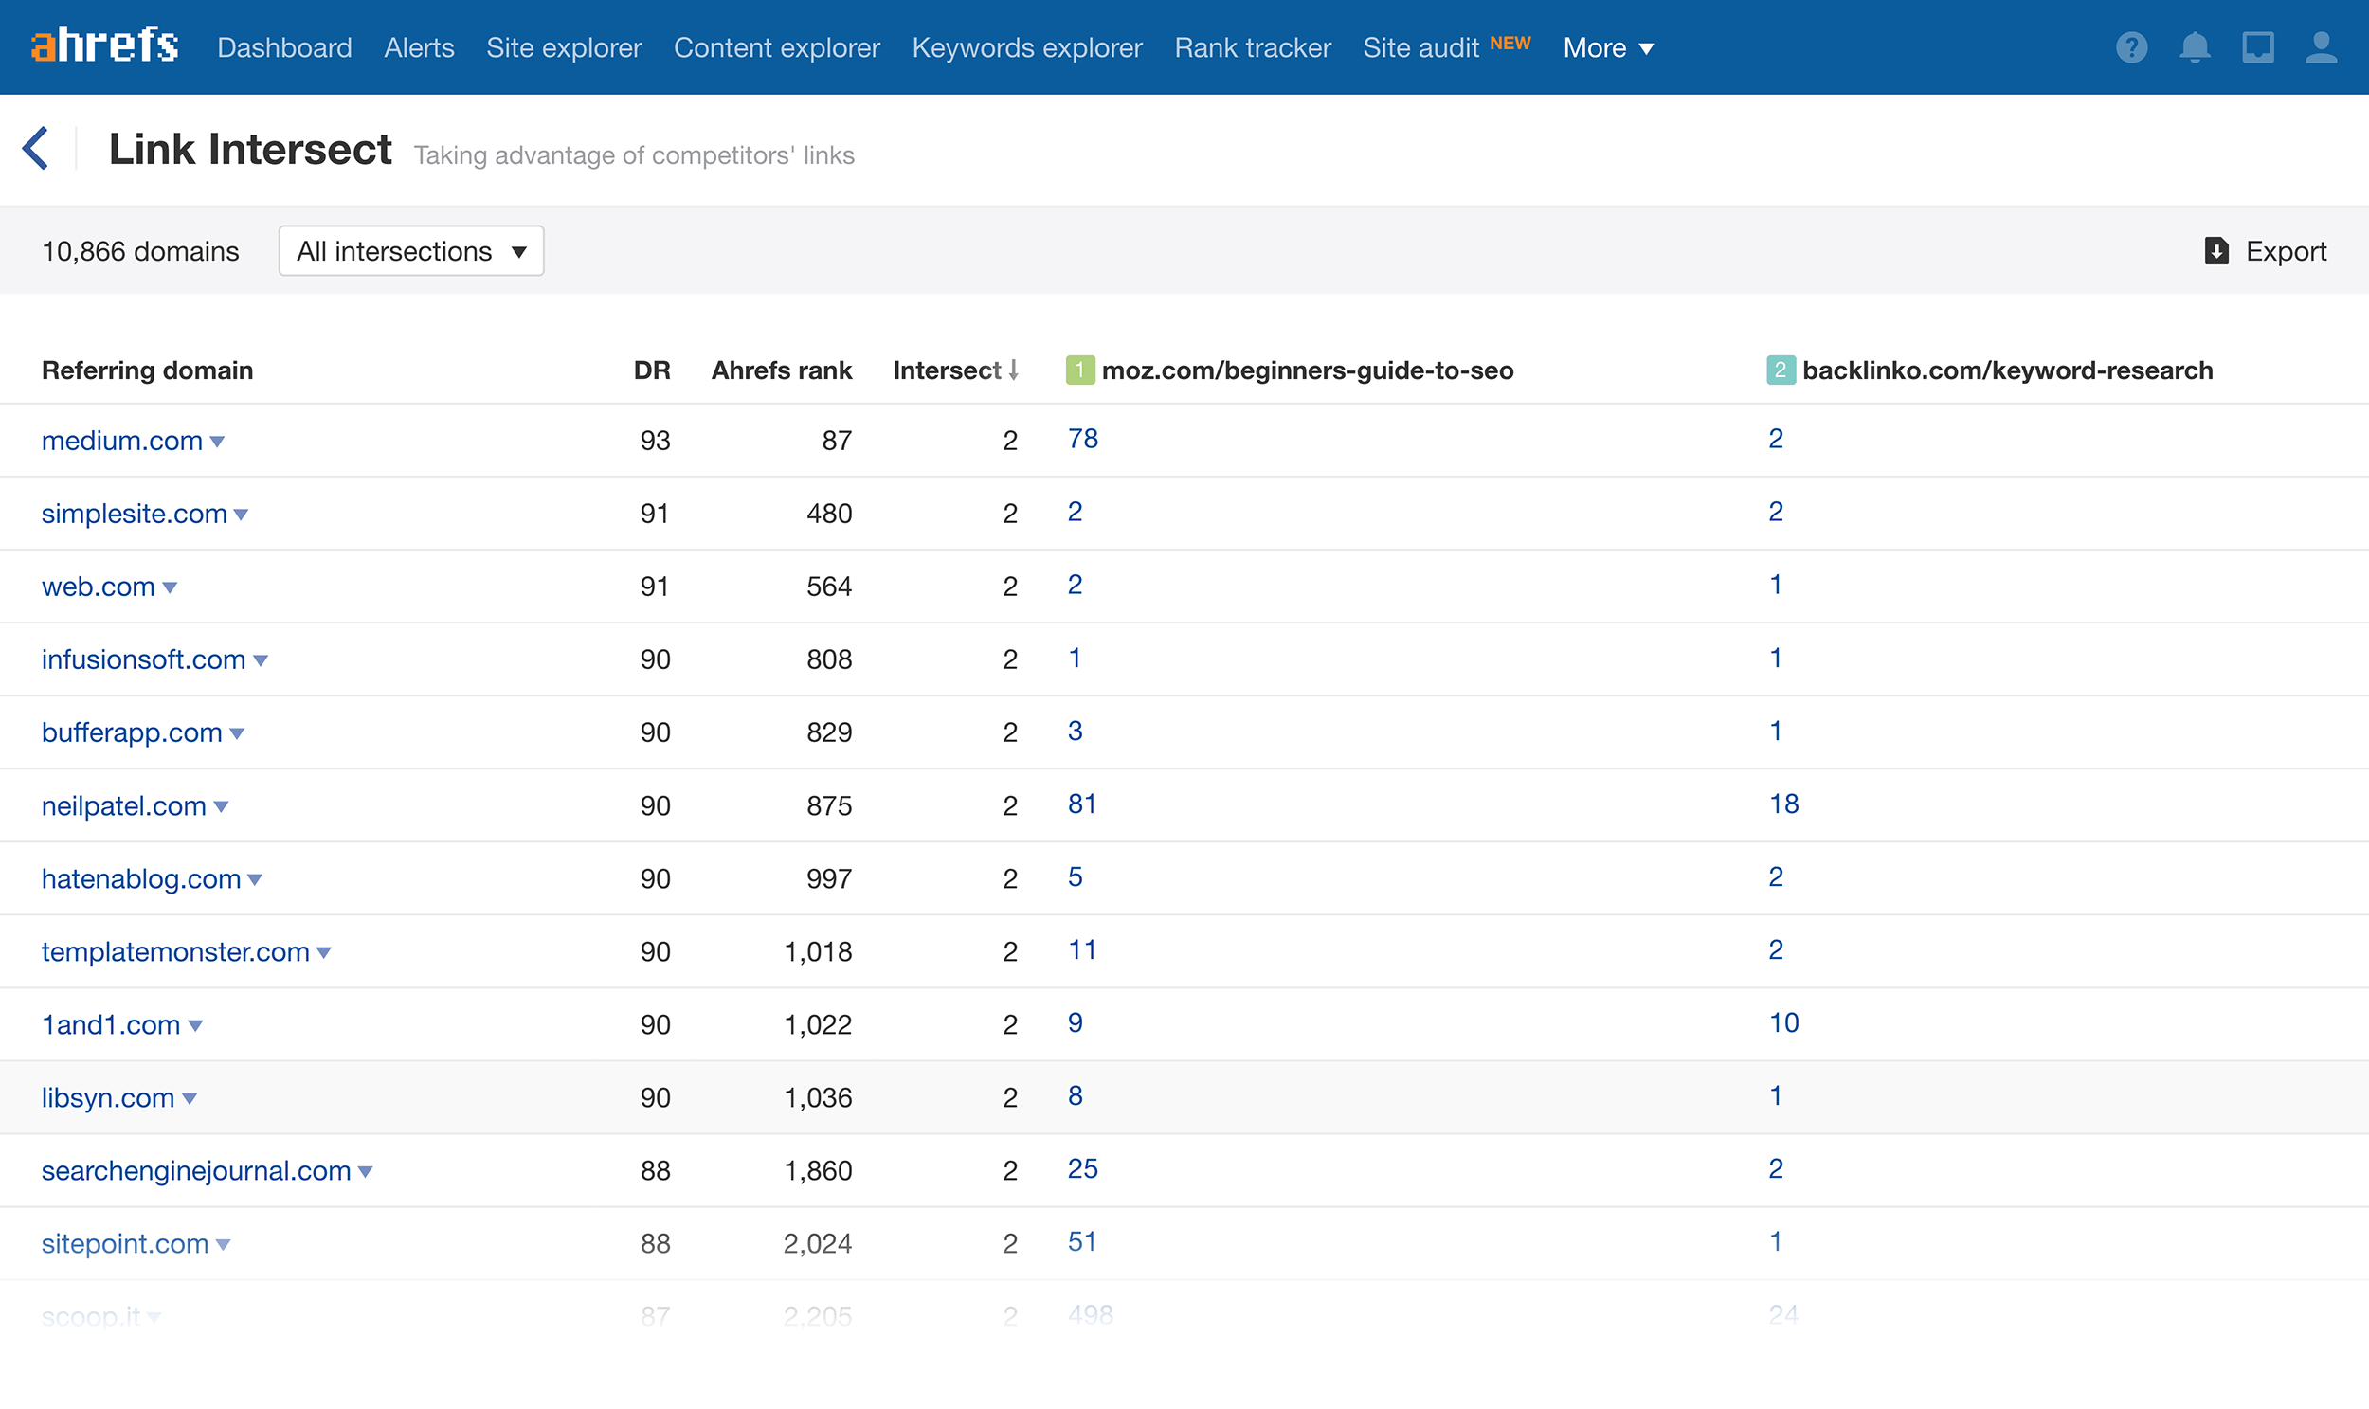Open Alerts in top navigation
2369x1409 pixels.
tap(419, 47)
